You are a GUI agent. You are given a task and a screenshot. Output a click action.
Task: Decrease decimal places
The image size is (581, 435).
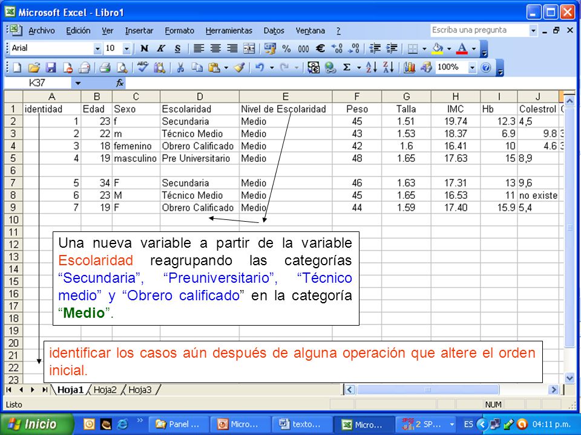click(354, 48)
